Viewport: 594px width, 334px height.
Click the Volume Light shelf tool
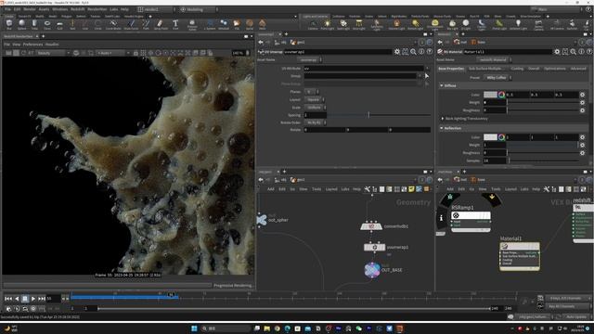pos(396,25)
